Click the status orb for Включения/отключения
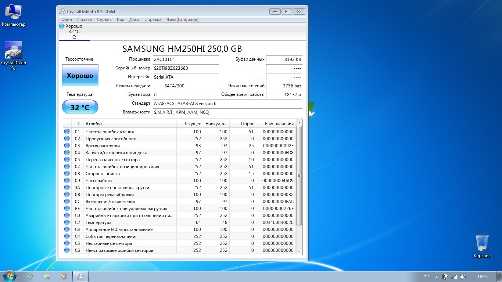 (x=67, y=201)
